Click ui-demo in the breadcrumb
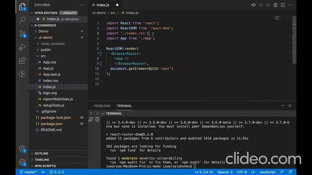The width and height of the screenshot is (312, 175). coord(99,13)
